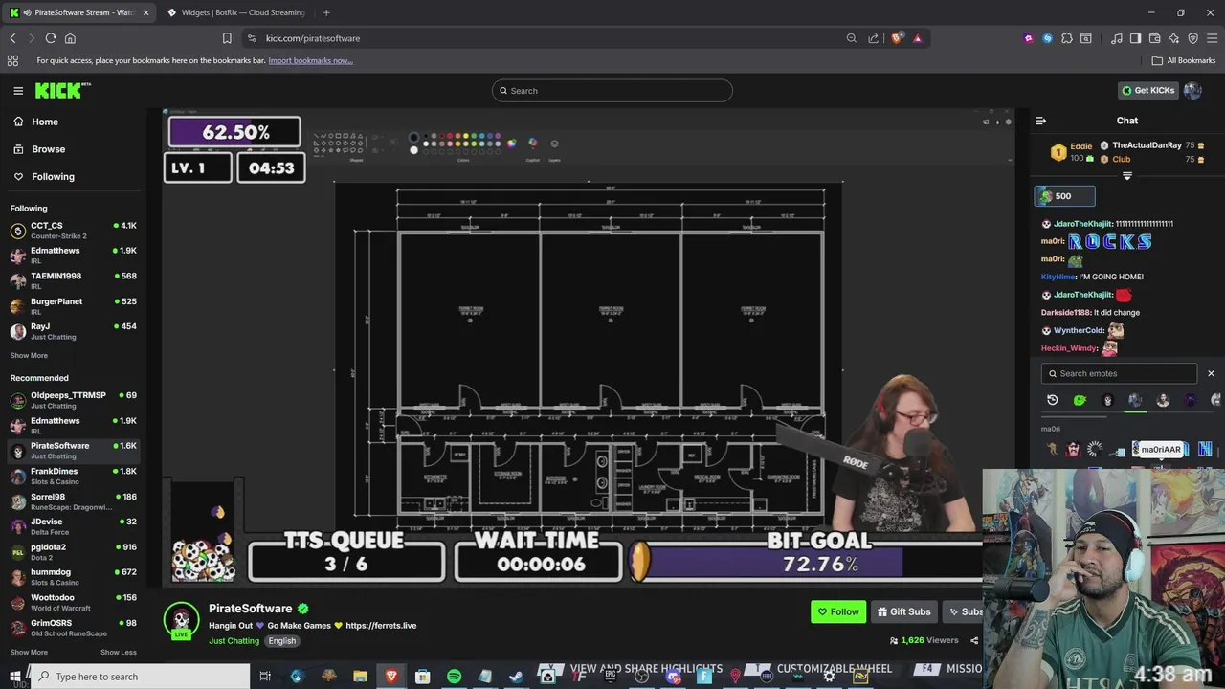Open the Kick hamburger menu
The height and width of the screenshot is (689, 1225).
(x=18, y=91)
